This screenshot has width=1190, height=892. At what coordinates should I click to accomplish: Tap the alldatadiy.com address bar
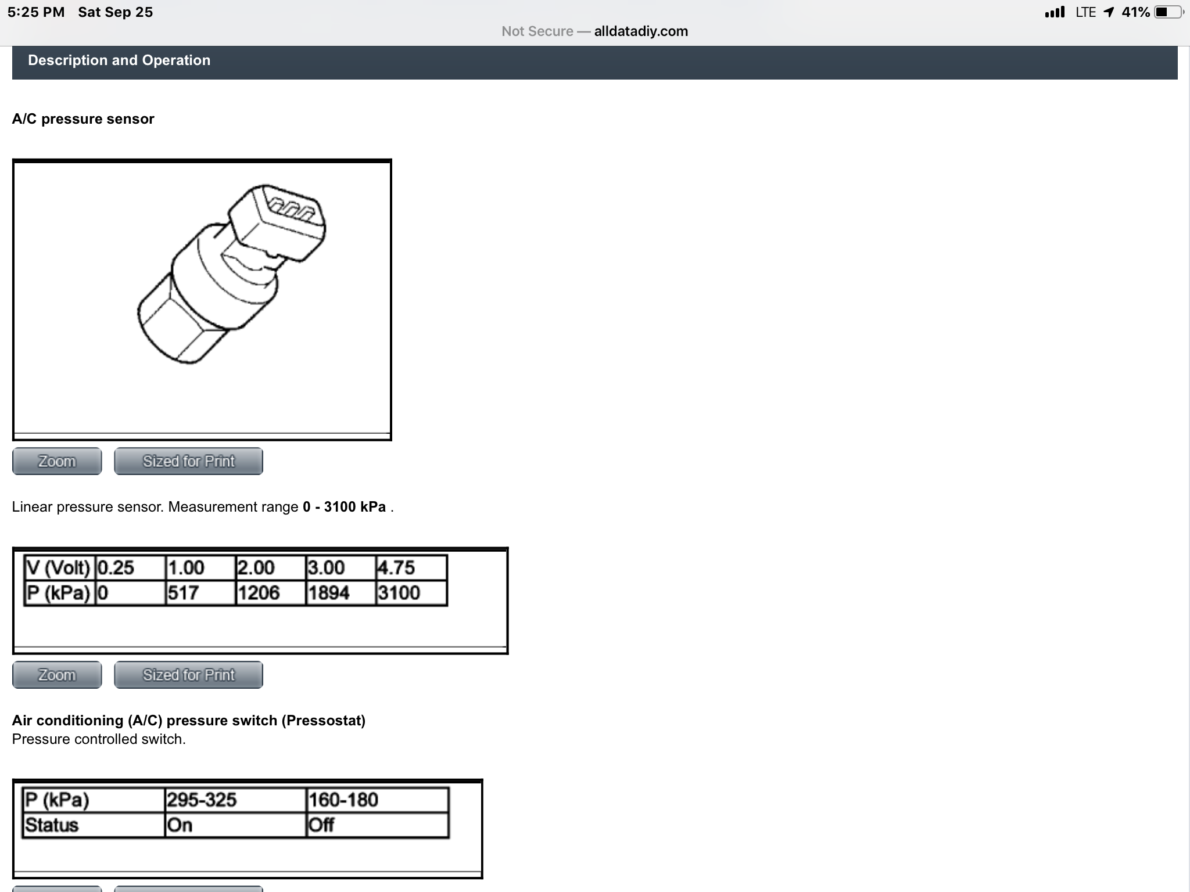click(640, 31)
